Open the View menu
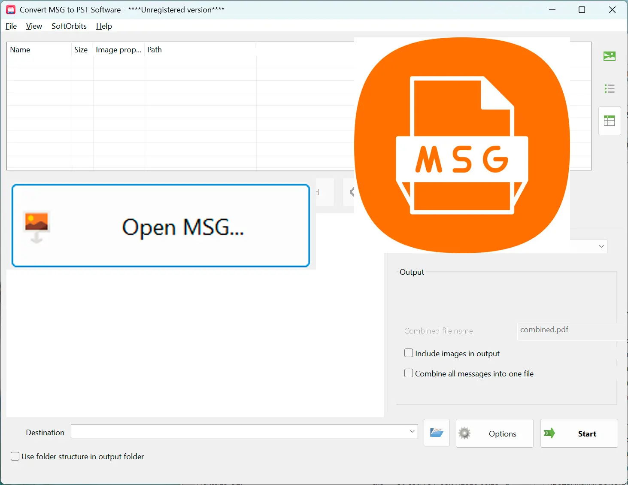The width and height of the screenshot is (628, 485). [34, 26]
